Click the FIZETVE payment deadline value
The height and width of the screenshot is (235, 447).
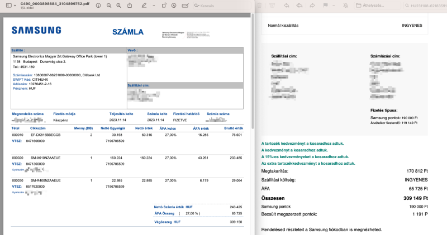[x=180, y=120]
